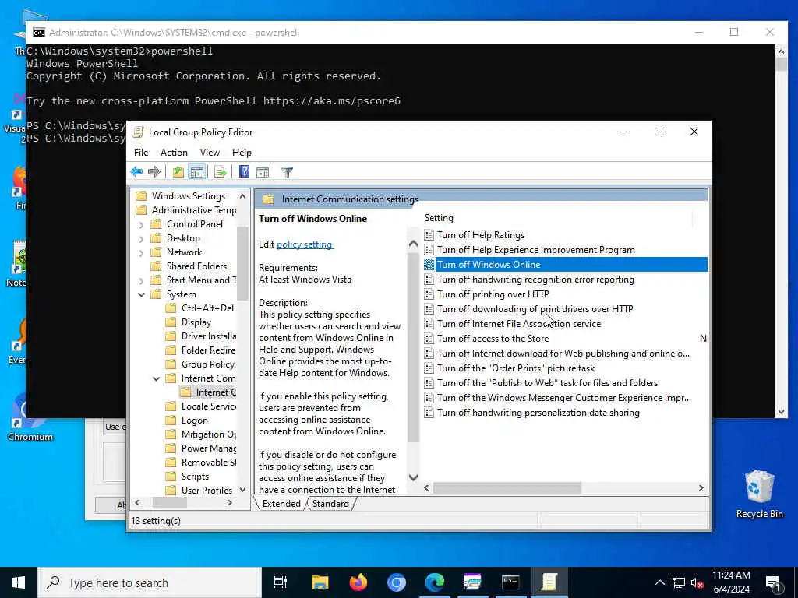Viewport: 798px width, 598px height.
Task: Click policy icon beside Turn off Help Ratings
Action: pyautogui.click(x=429, y=235)
